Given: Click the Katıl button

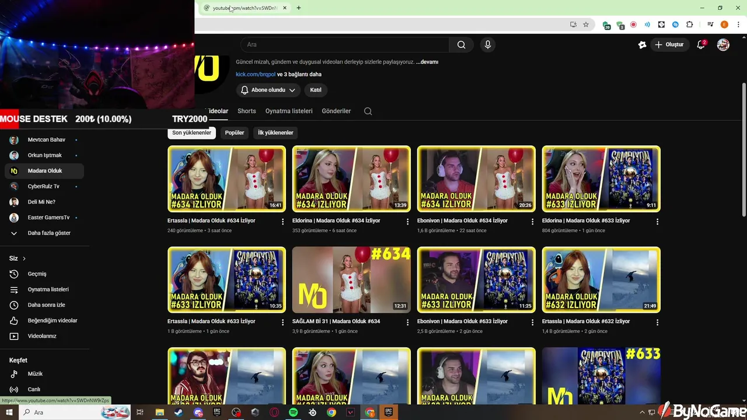Looking at the screenshot, I should point(316,90).
